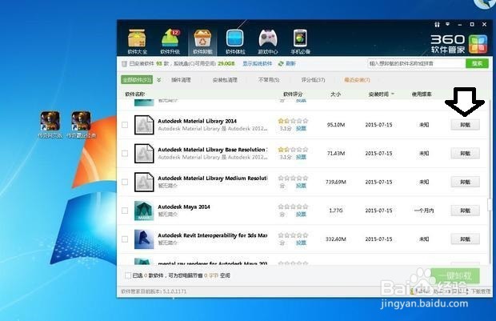
Task: Click the 软件评分 column header
Action: coord(293,94)
